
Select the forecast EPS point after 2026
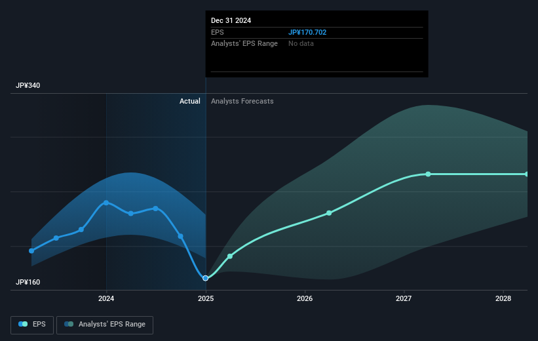[x=329, y=213]
